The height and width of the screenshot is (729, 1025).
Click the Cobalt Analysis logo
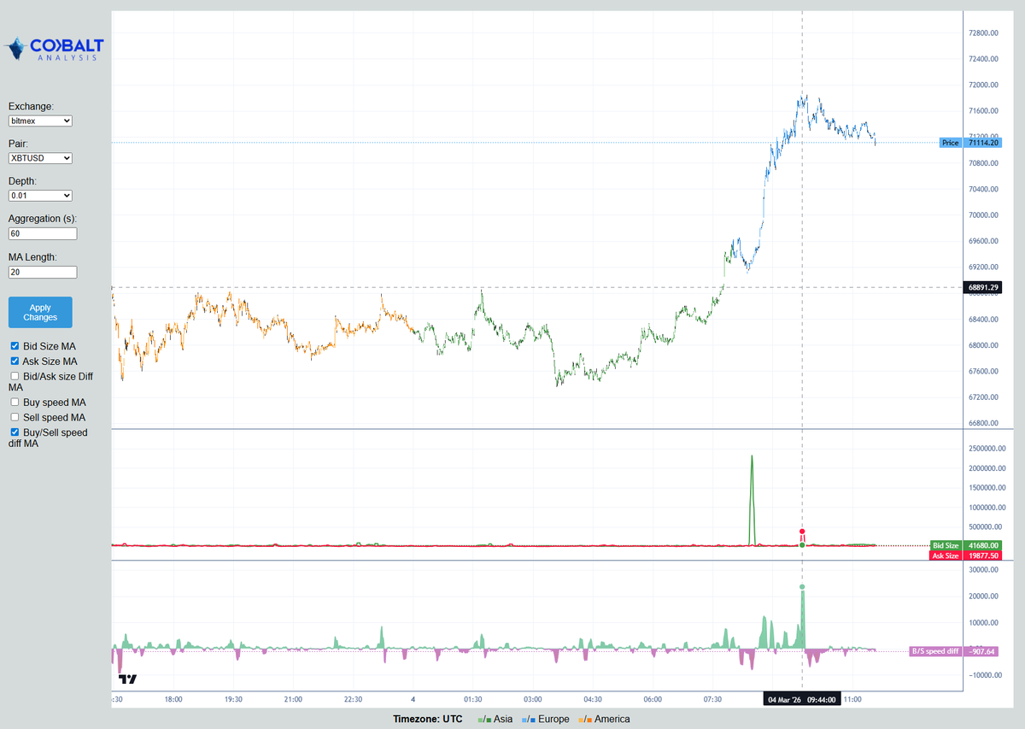coord(55,49)
